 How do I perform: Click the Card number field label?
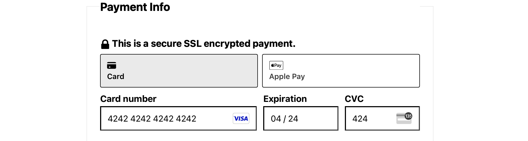coord(128,99)
